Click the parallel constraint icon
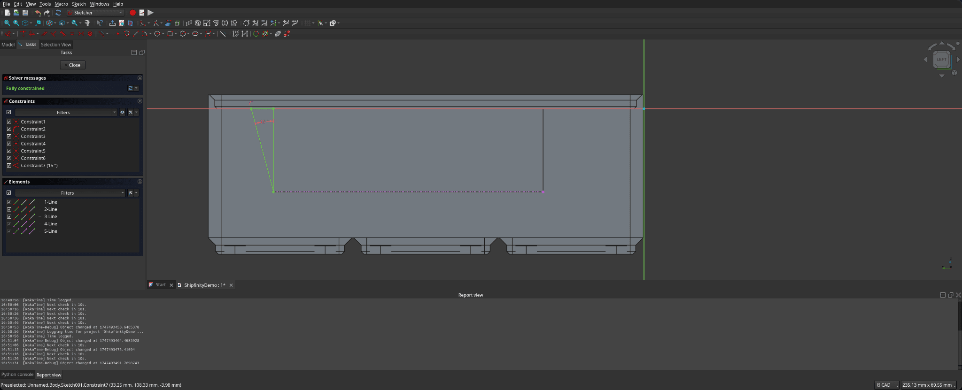 (x=45, y=34)
